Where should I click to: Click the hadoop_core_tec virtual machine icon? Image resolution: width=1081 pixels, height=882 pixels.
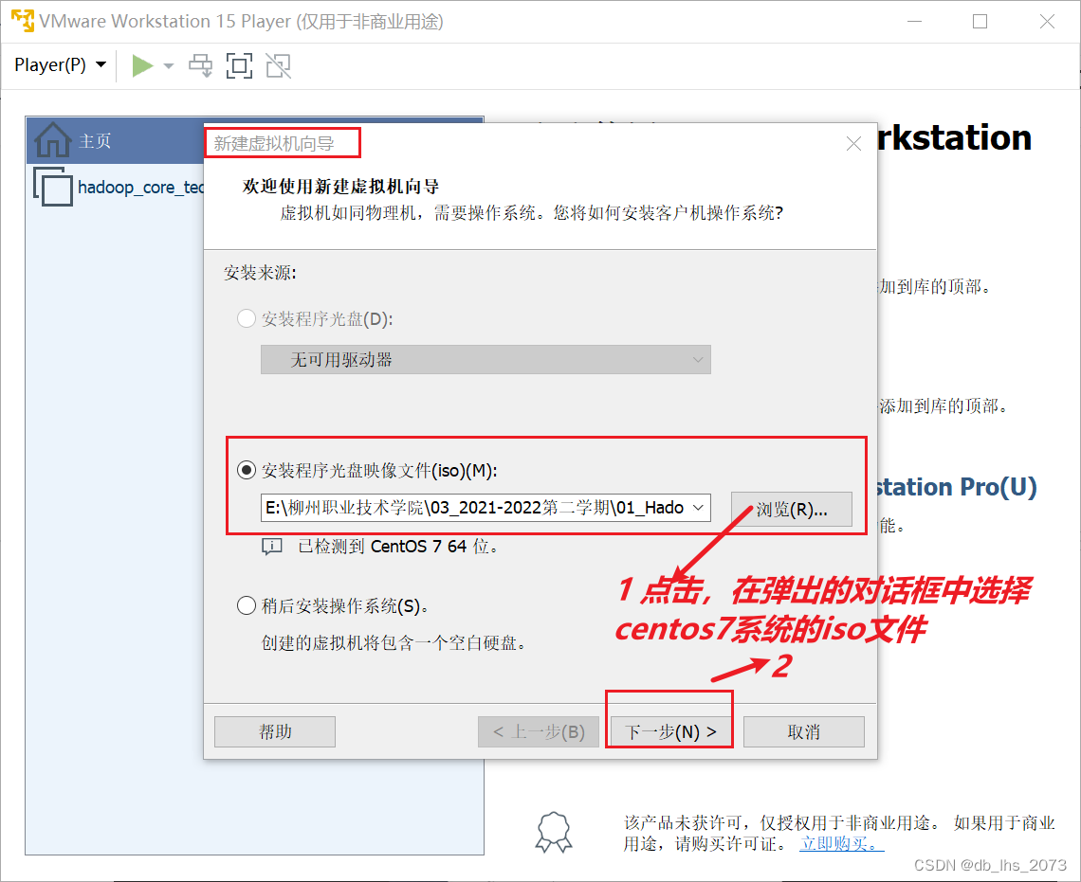[53, 187]
